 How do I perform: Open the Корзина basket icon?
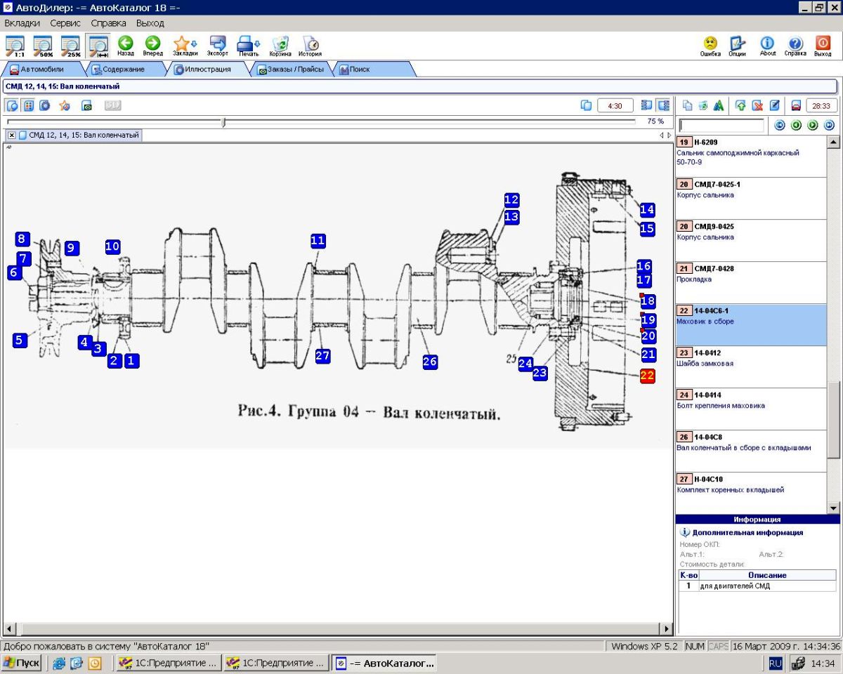click(280, 45)
